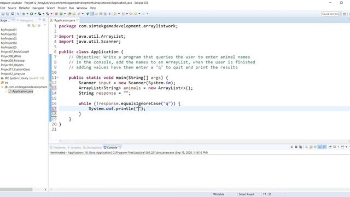Minimize the Package Explorer panel
Image resolution: width=350 pixels, height=197 pixels.
pos(40,20)
